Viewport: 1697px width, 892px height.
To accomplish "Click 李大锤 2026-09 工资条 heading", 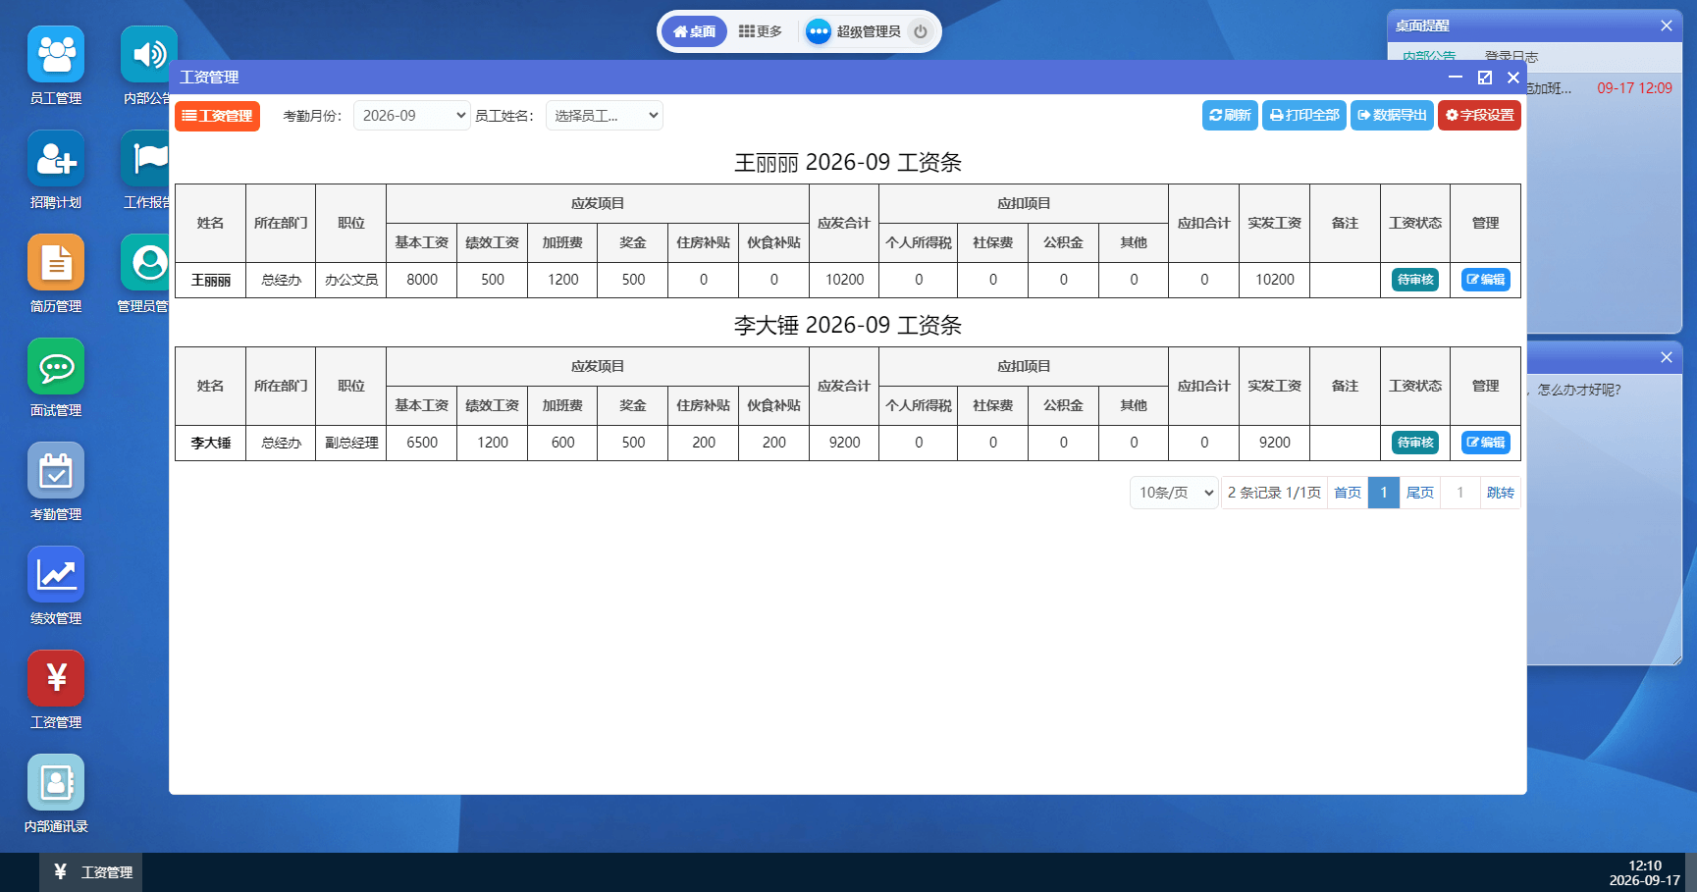I will (848, 326).
